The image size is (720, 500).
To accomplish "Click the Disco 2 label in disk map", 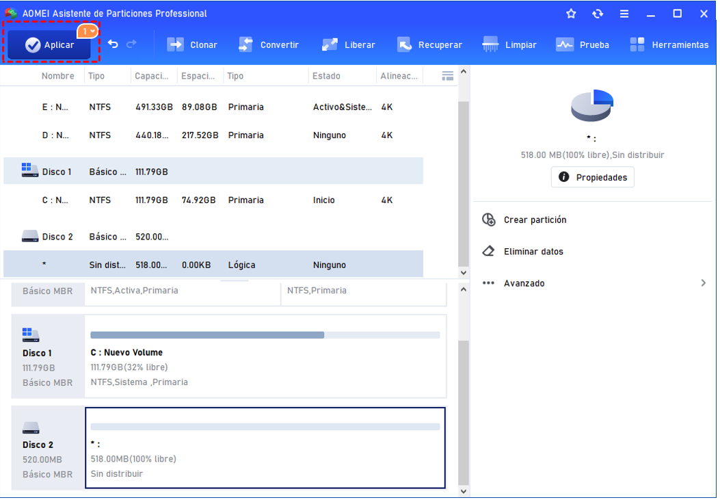I will pos(38,445).
